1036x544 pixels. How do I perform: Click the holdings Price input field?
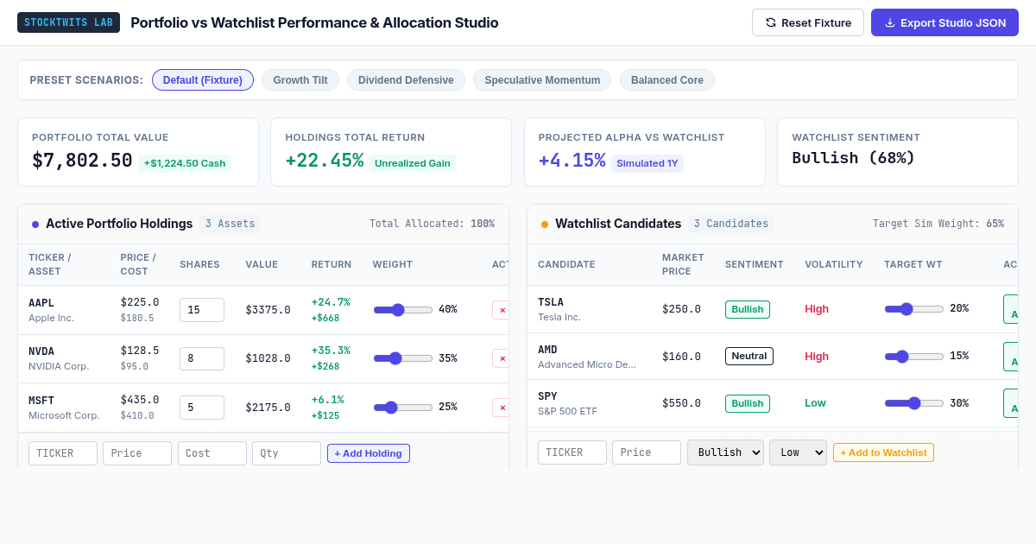coord(137,453)
